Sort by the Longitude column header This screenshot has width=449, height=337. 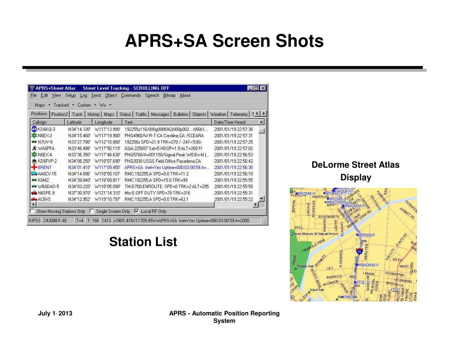(108, 122)
